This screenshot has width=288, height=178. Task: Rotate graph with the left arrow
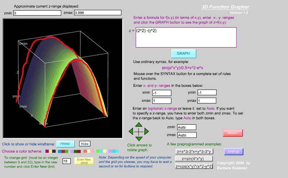pos(131,132)
